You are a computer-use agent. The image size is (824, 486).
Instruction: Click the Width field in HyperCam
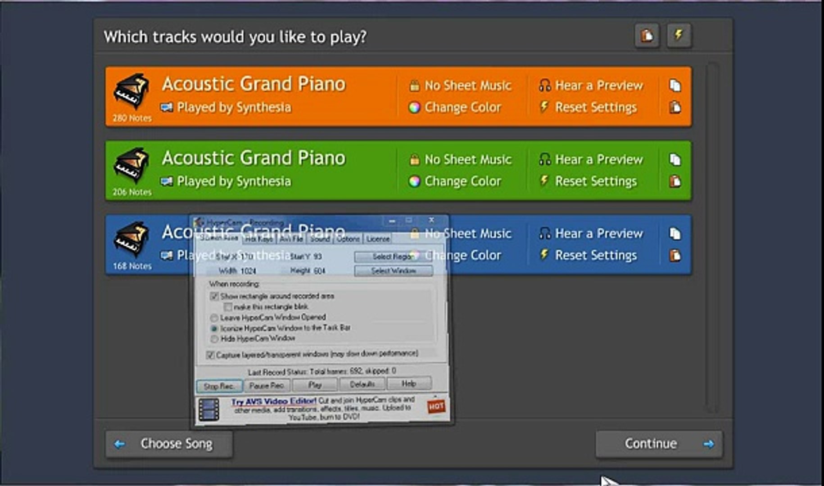coord(248,271)
